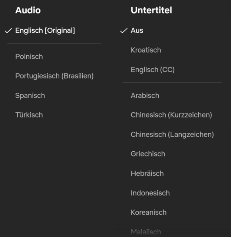Enable Kroatisch subtitles
Image resolution: width=231 pixels, height=237 pixels.
pos(146,50)
